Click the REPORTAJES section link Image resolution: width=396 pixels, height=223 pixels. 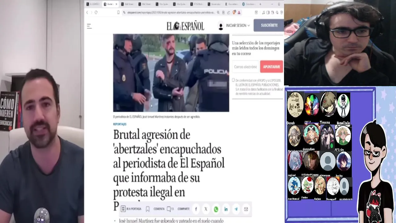(120, 124)
